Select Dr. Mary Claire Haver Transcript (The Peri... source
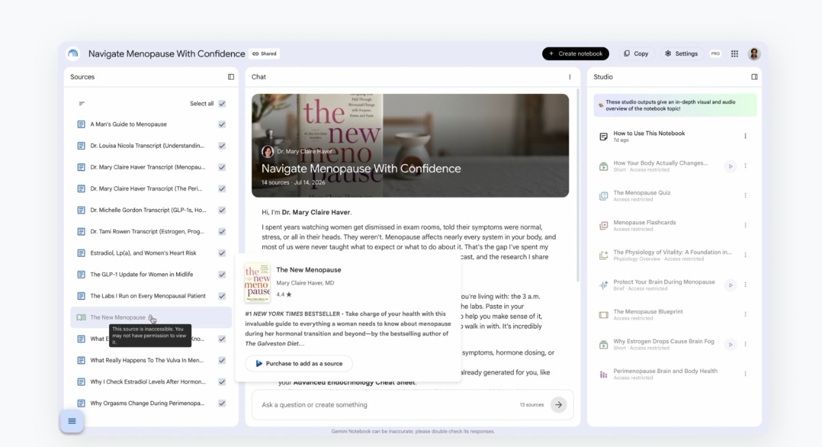Viewport: 822px width, 447px height. (147, 189)
